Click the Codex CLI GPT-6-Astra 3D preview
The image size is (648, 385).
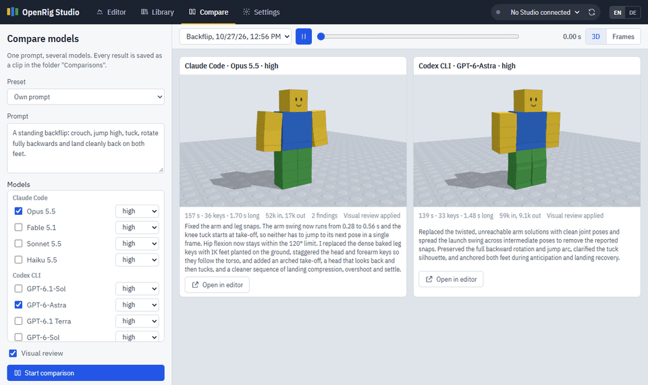[526, 140]
